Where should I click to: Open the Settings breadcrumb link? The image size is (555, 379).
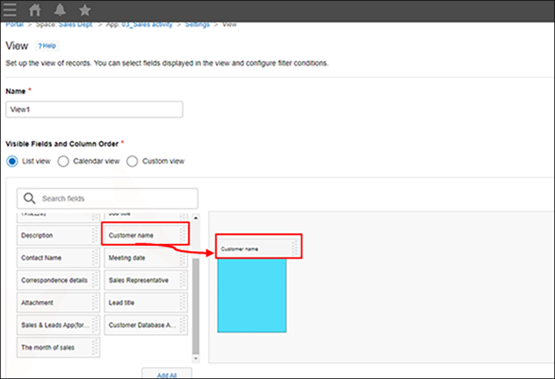click(197, 24)
